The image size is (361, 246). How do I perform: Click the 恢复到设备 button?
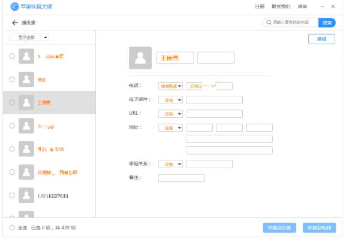coord(279,227)
